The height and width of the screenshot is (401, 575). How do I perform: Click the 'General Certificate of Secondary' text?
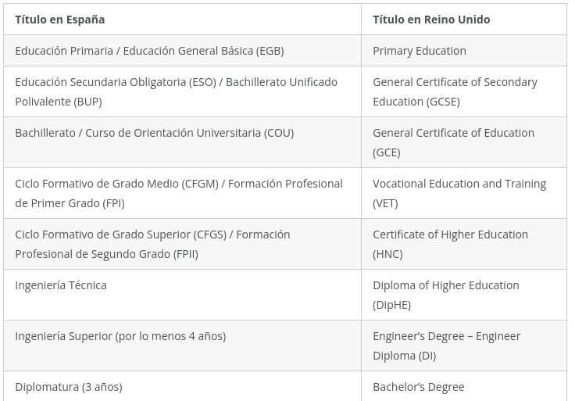[x=455, y=82]
